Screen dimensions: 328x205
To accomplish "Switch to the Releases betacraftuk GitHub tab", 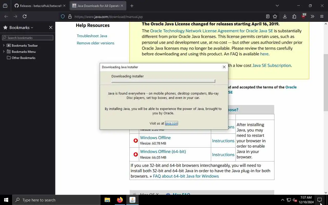I will (x=38, y=6).
